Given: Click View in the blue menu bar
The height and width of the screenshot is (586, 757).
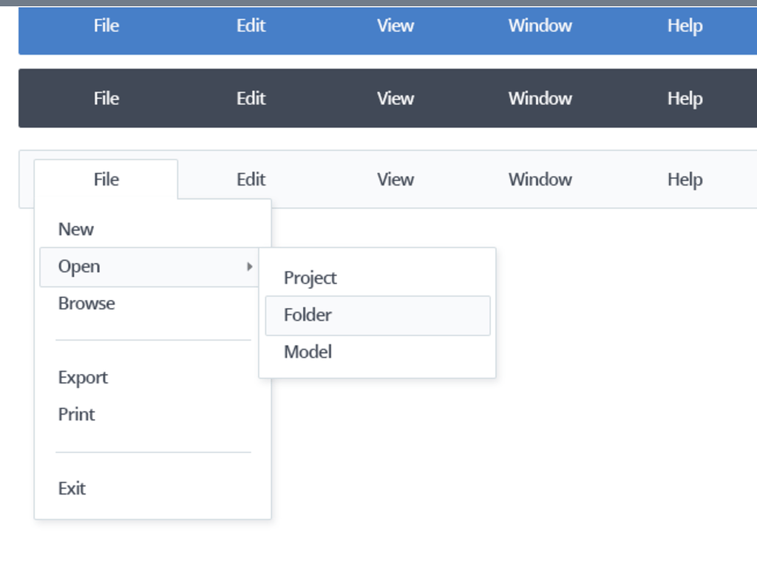Looking at the screenshot, I should pyautogui.click(x=395, y=25).
